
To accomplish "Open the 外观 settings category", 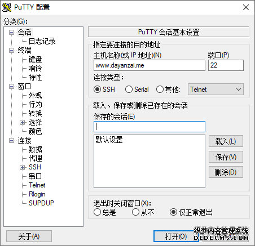I will tap(35, 95).
